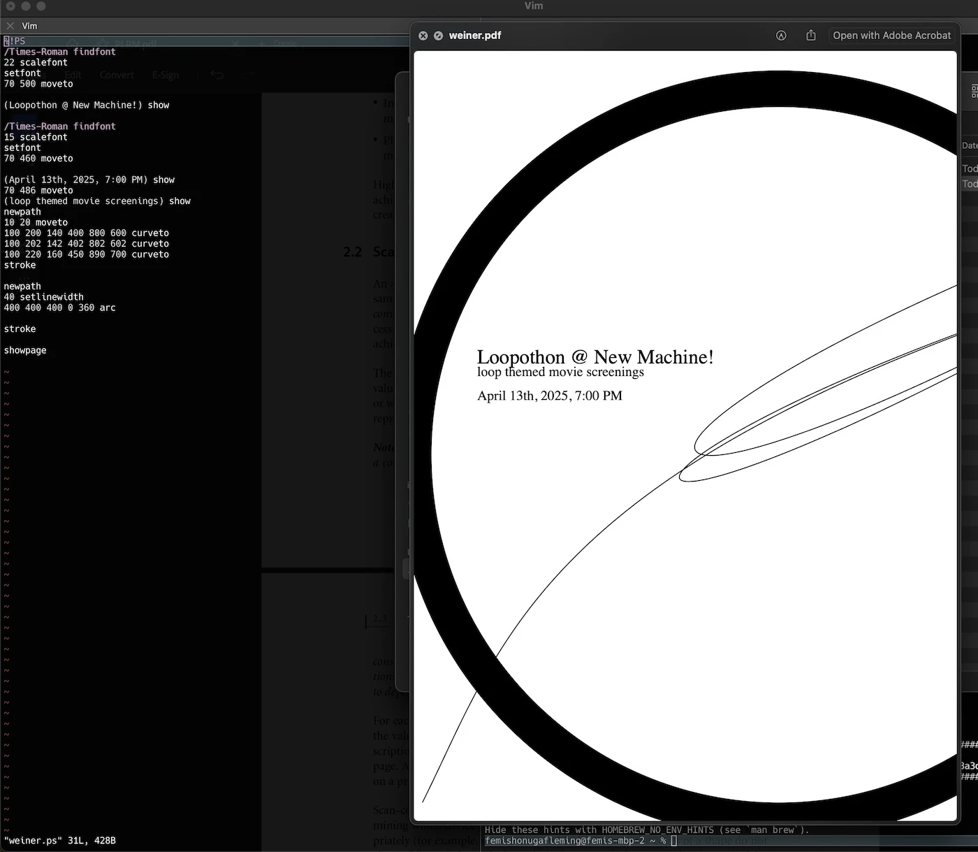The image size is (978, 852).
Task: Click the yellow minimize window light
Action: [x=26, y=6]
